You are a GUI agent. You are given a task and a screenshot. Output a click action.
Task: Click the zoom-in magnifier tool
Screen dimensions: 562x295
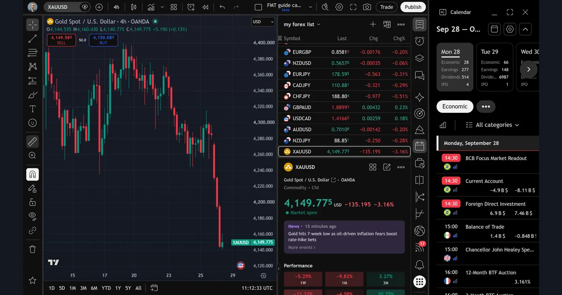coord(32,155)
